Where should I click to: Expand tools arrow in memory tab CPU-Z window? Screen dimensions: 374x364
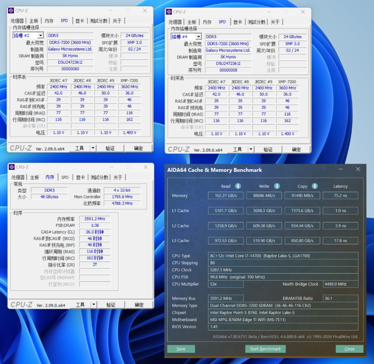(93, 304)
